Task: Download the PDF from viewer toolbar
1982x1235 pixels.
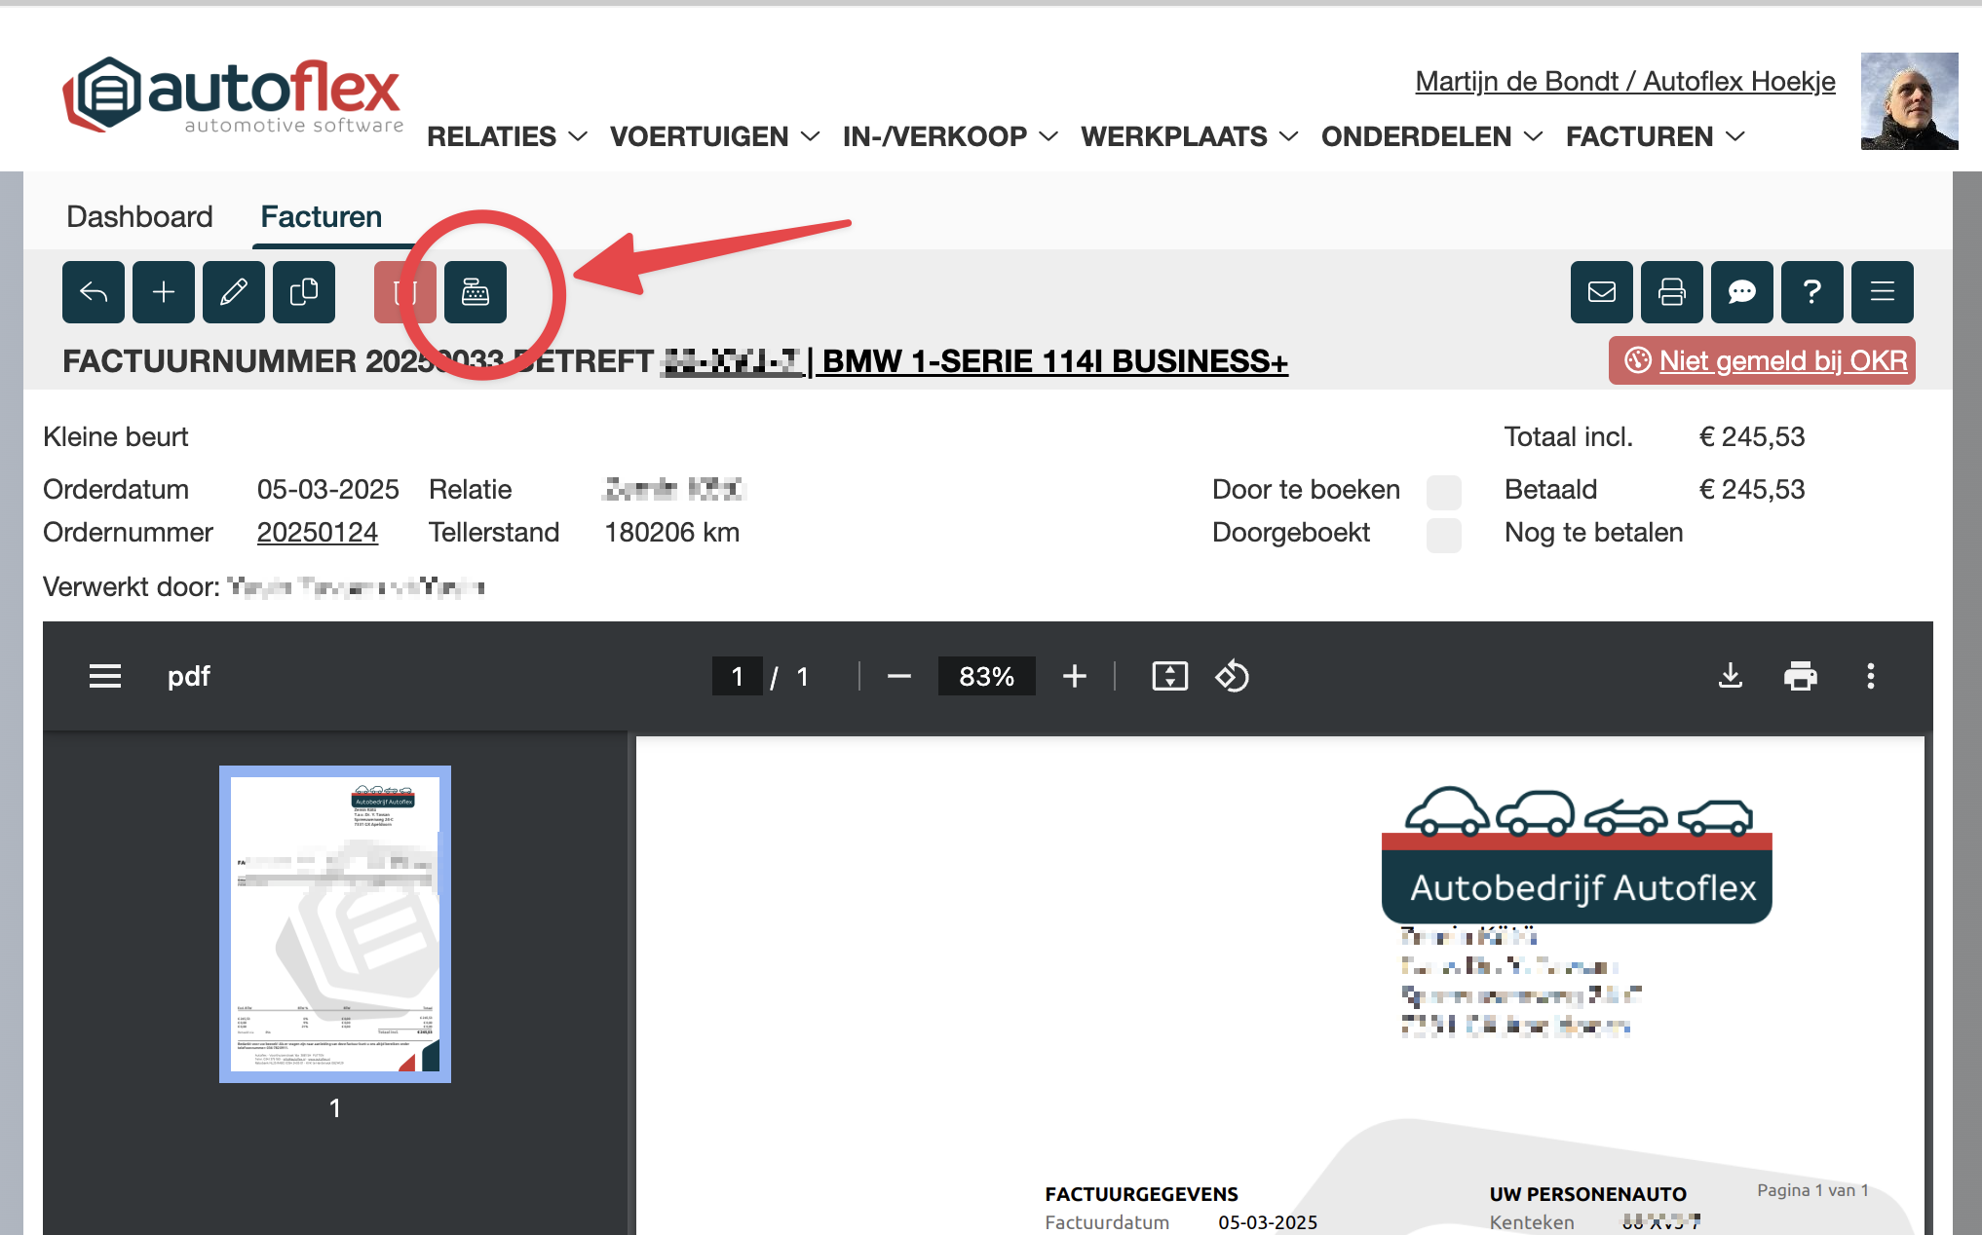Action: point(1730,676)
